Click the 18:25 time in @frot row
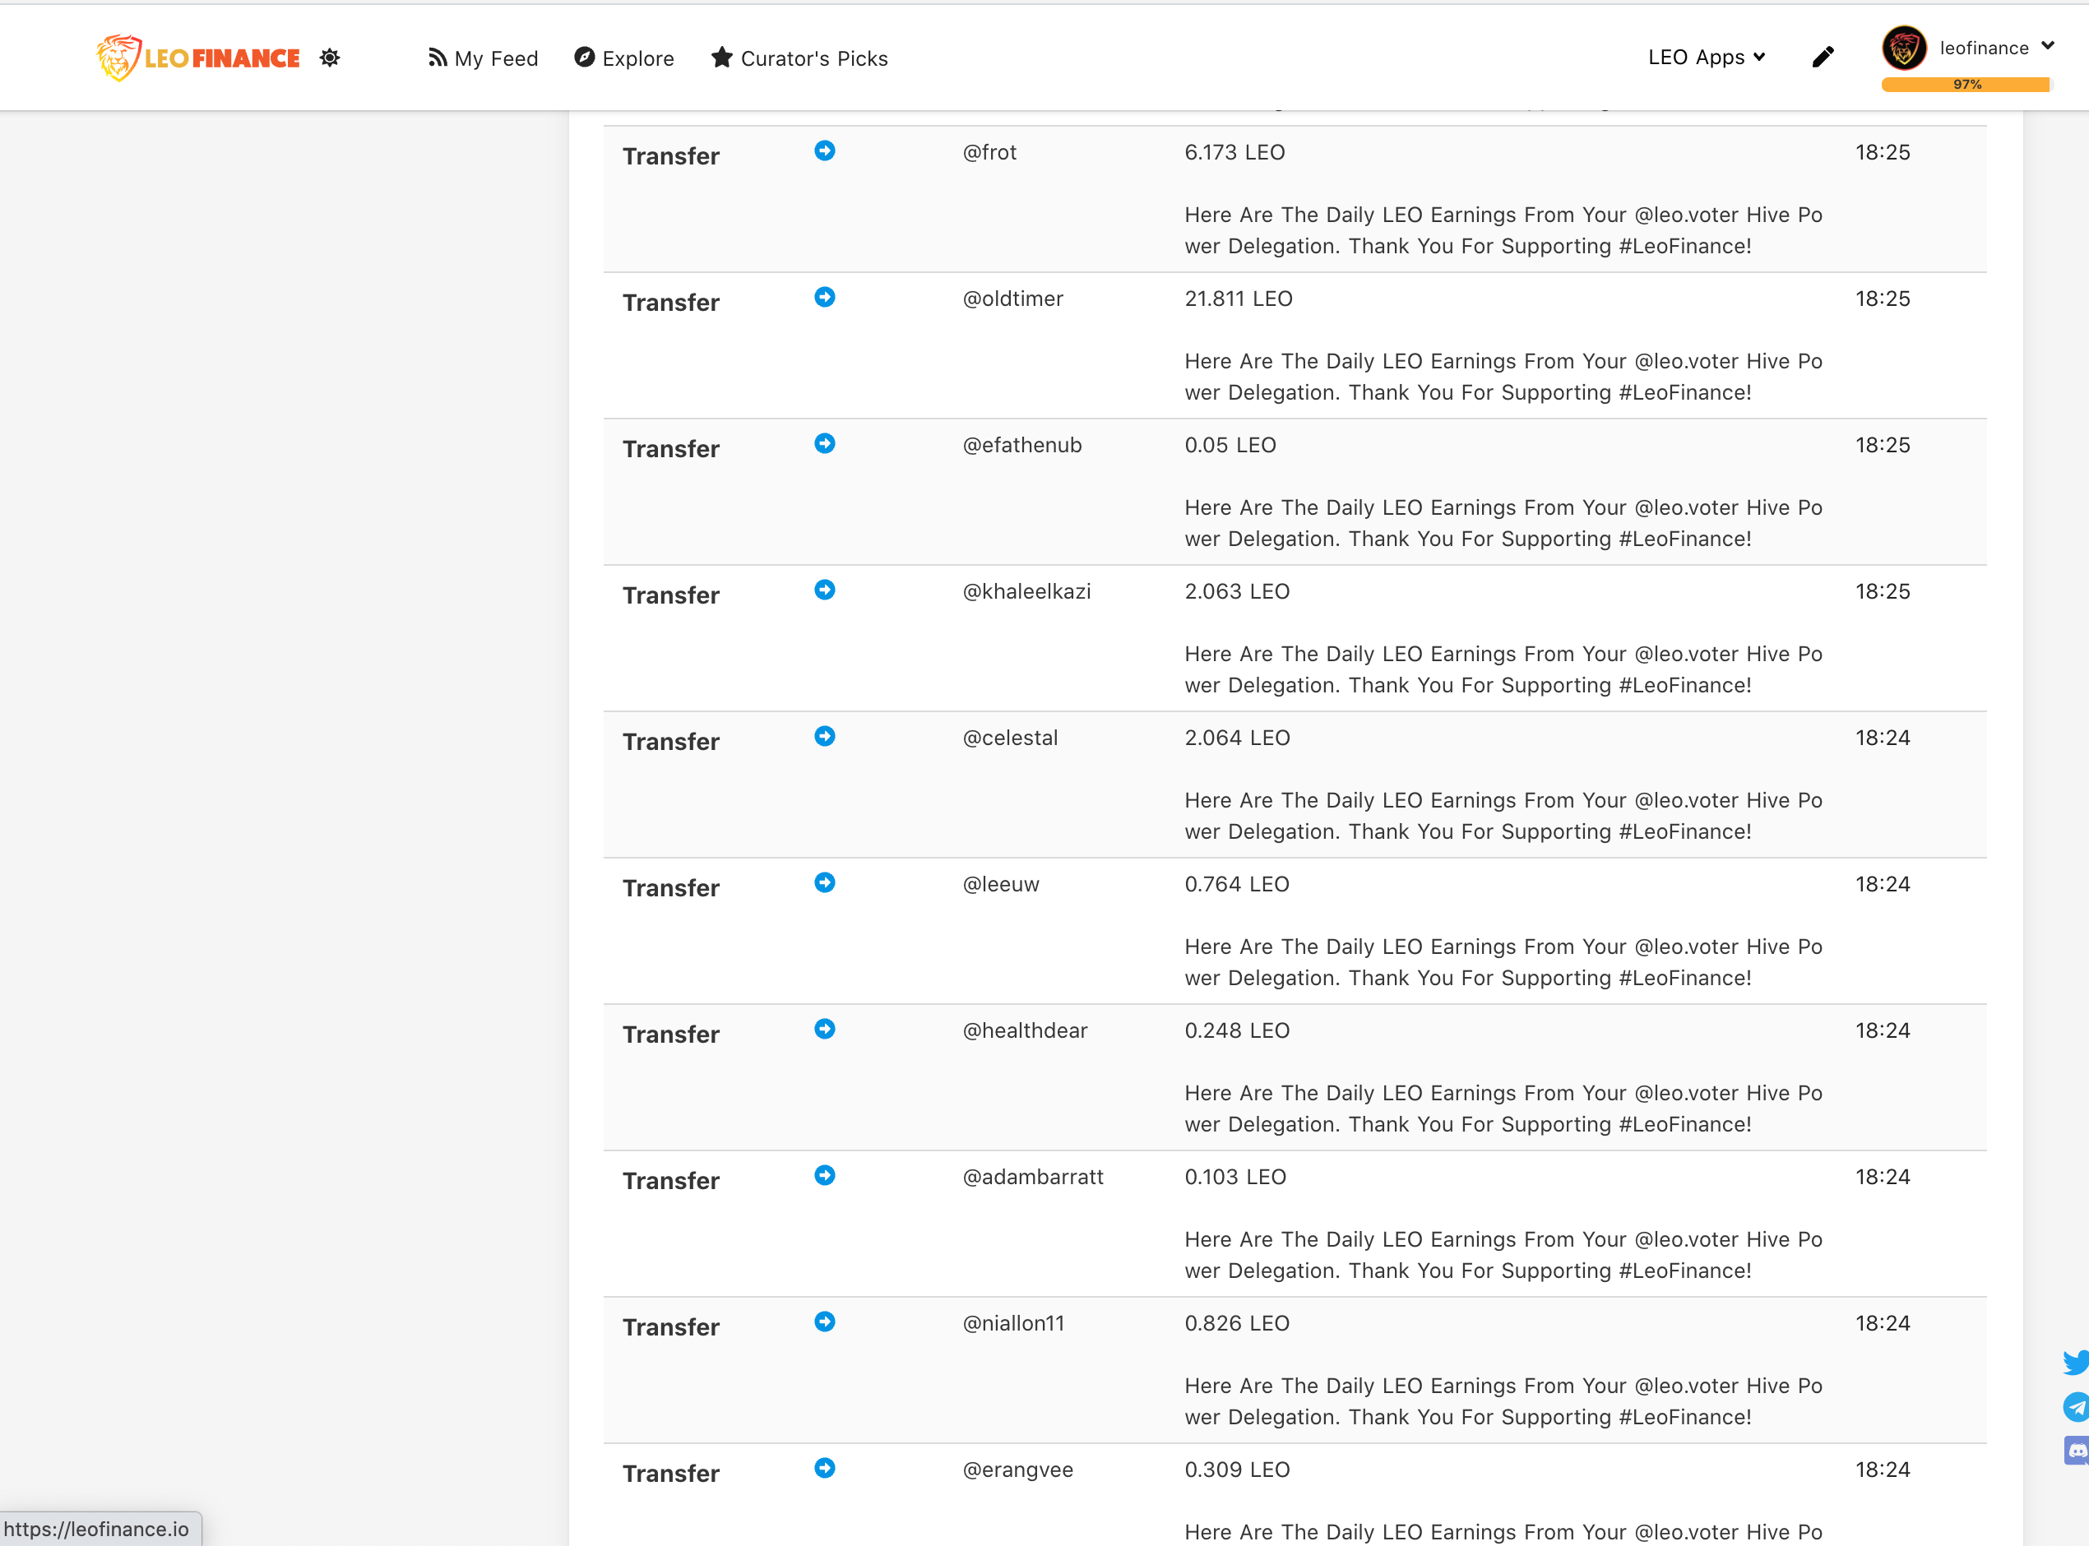Image resolution: width=2089 pixels, height=1546 pixels. (x=1883, y=152)
